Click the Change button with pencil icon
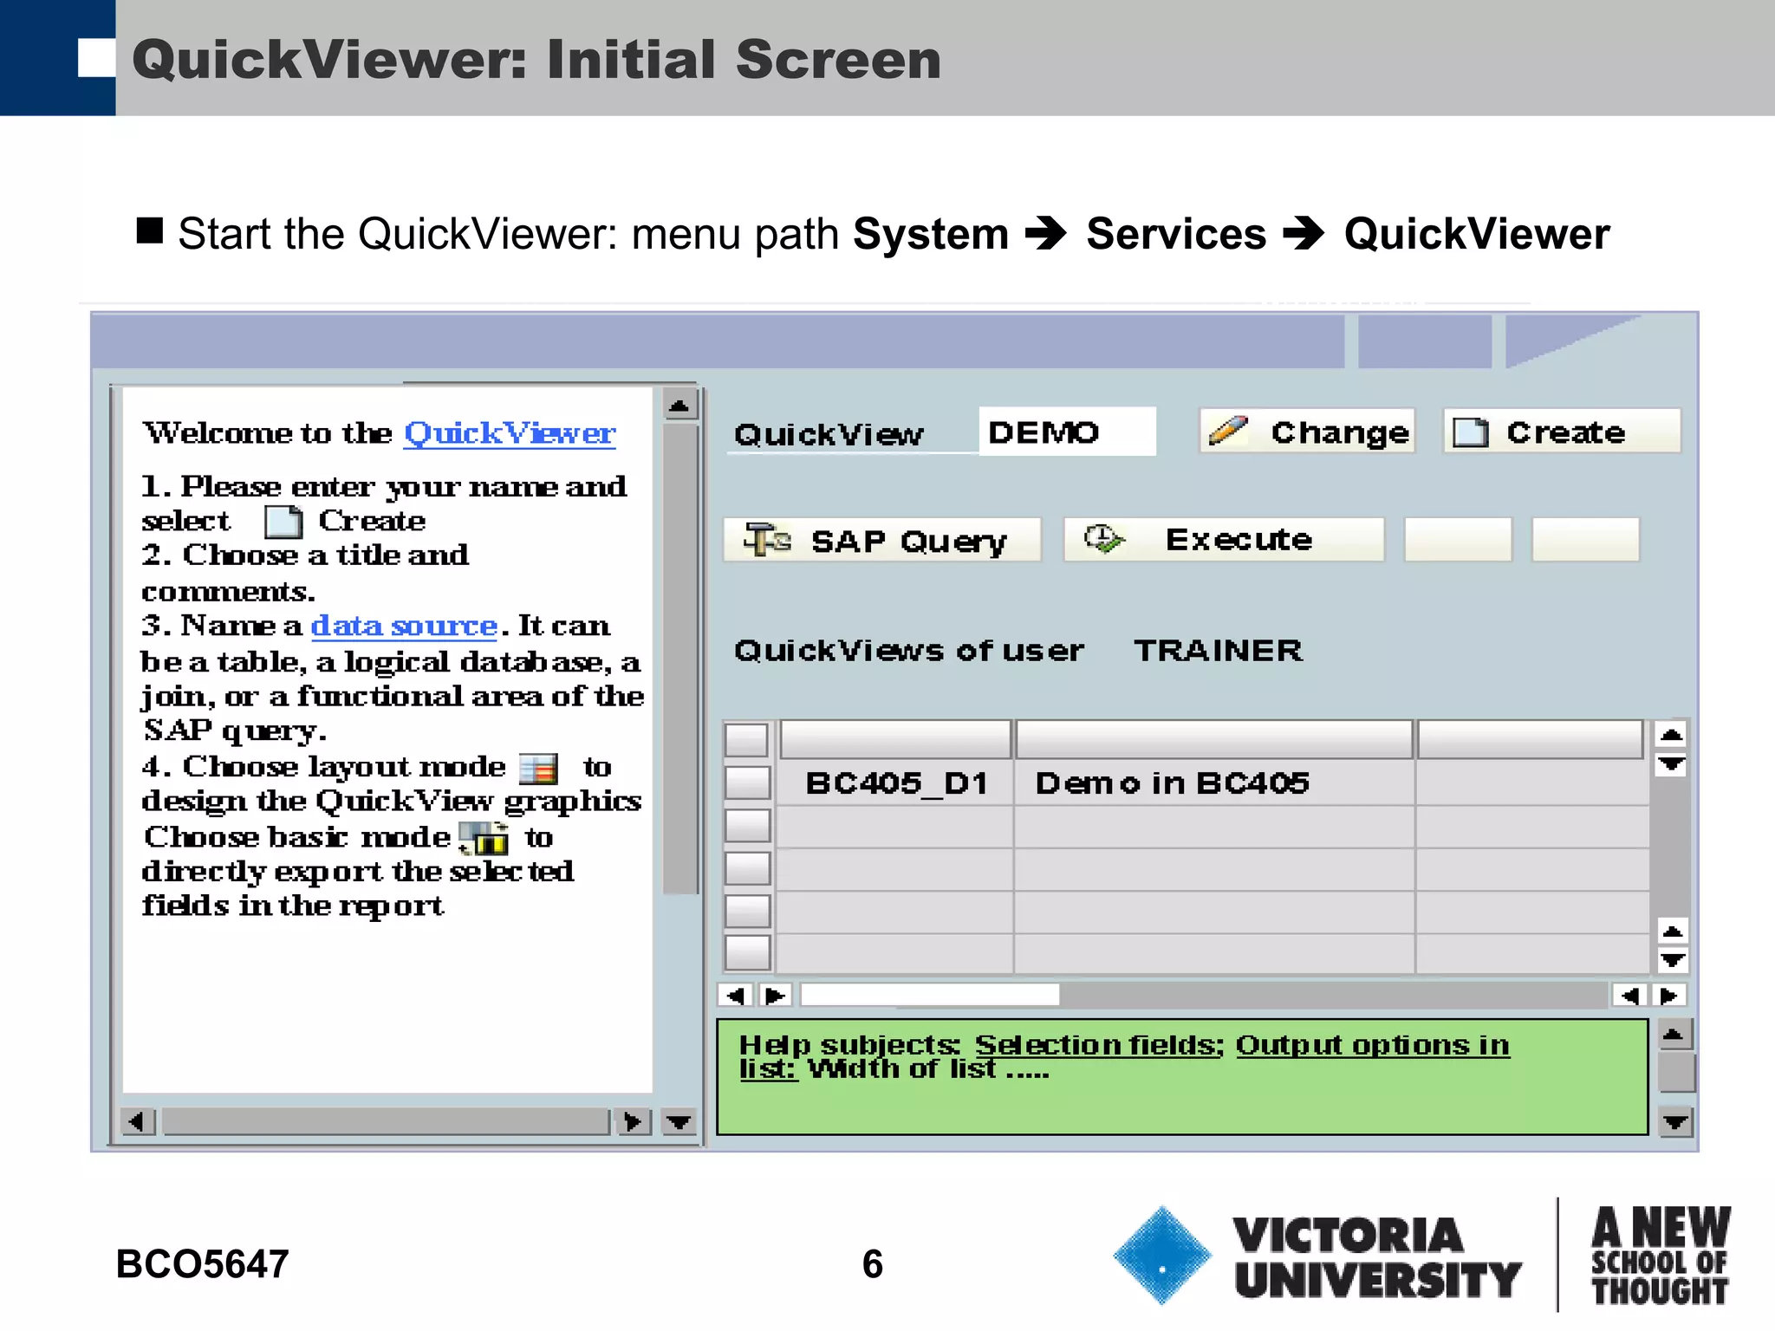Screen dimensions: 1775x1331 (x=1307, y=432)
